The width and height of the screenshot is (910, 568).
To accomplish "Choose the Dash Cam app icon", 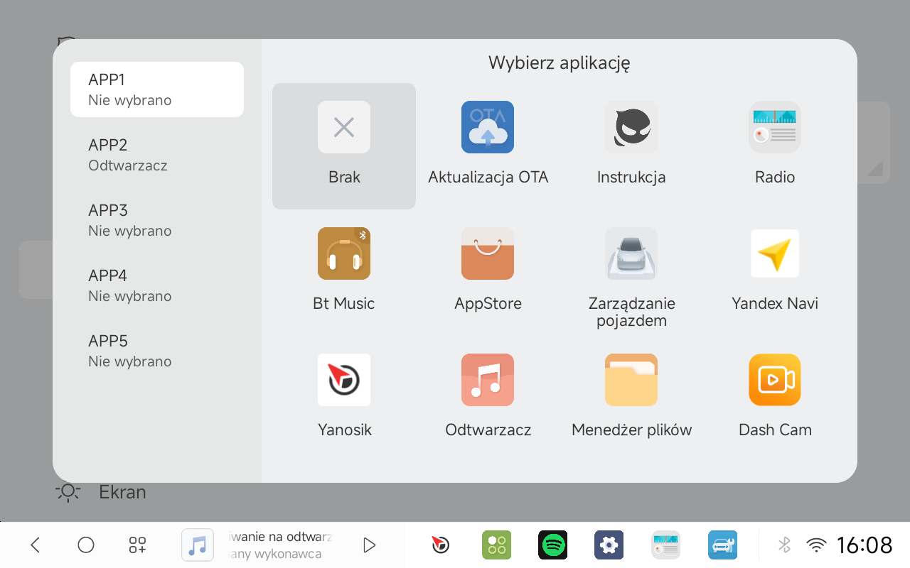I will [775, 381].
